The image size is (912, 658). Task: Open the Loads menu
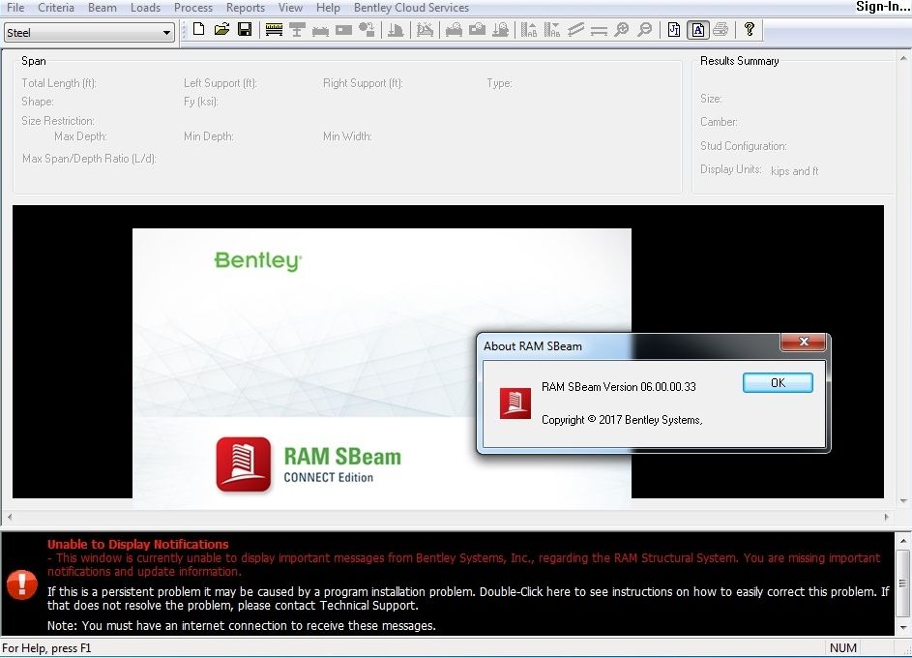(145, 8)
